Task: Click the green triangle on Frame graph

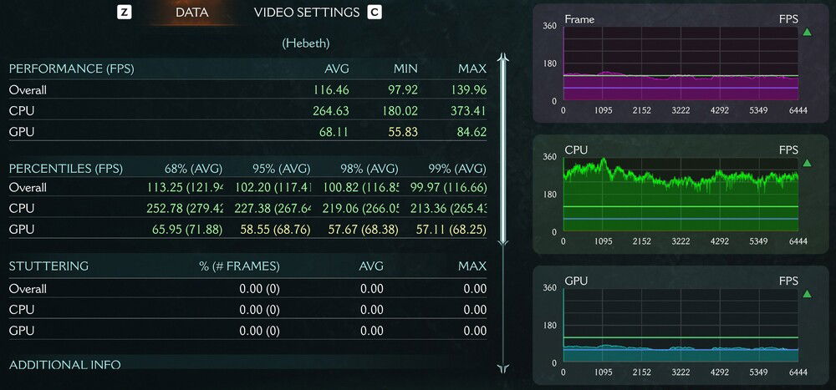Action: (x=807, y=33)
